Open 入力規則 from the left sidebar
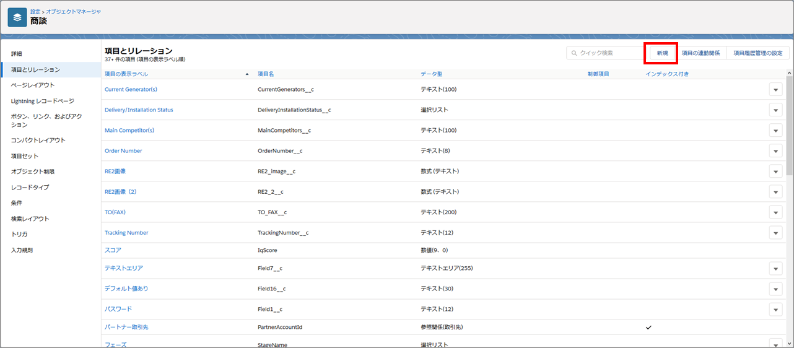The image size is (794, 348). pos(22,250)
